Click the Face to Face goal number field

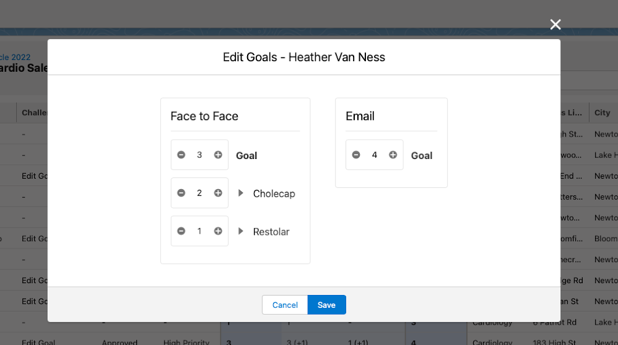point(199,155)
